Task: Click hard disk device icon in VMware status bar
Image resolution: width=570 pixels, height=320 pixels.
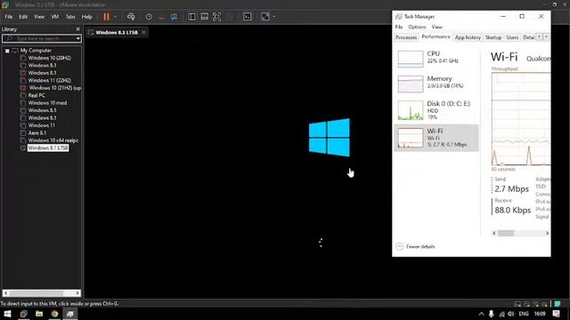Action: click(517, 304)
